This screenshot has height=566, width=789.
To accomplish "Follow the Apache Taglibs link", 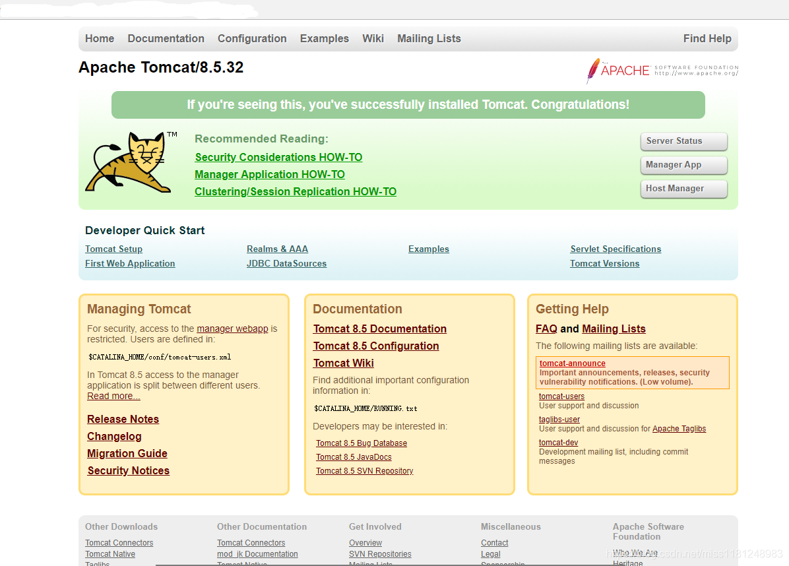I will pyautogui.click(x=679, y=429).
